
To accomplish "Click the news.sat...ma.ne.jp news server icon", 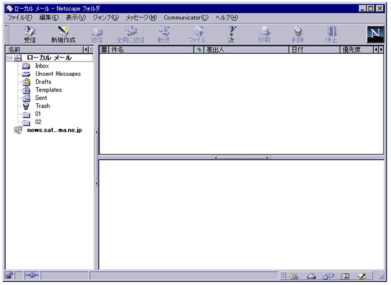I will [18, 130].
